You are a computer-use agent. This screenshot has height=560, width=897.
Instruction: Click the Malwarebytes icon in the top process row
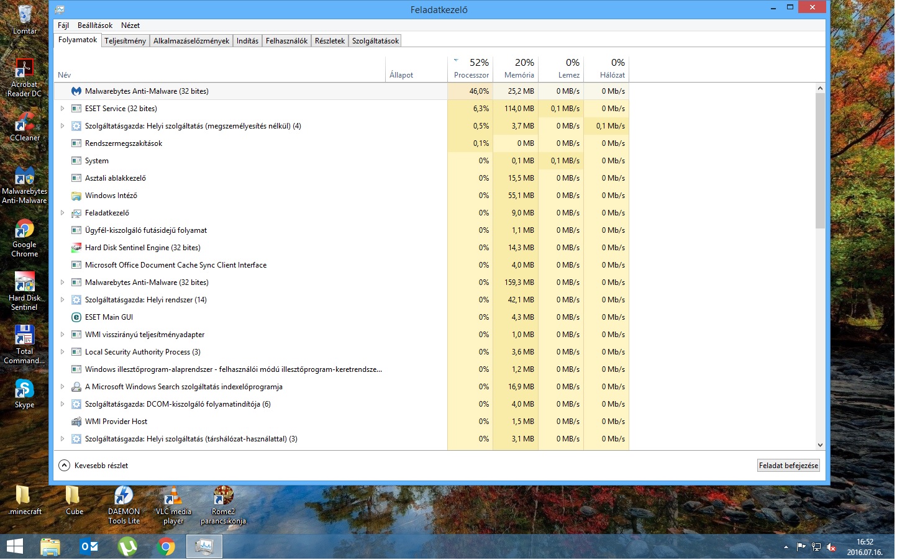pyautogui.click(x=76, y=91)
